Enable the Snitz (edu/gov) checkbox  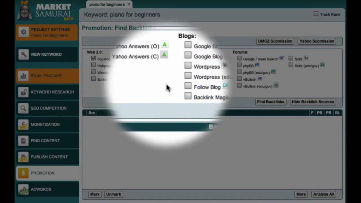point(291,65)
